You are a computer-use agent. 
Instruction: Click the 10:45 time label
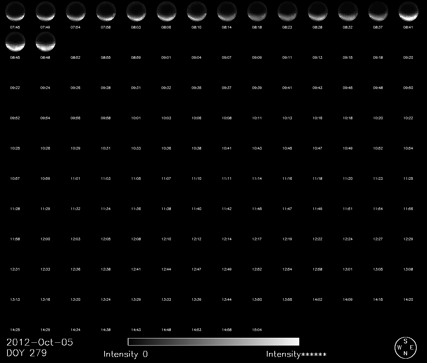point(287,148)
